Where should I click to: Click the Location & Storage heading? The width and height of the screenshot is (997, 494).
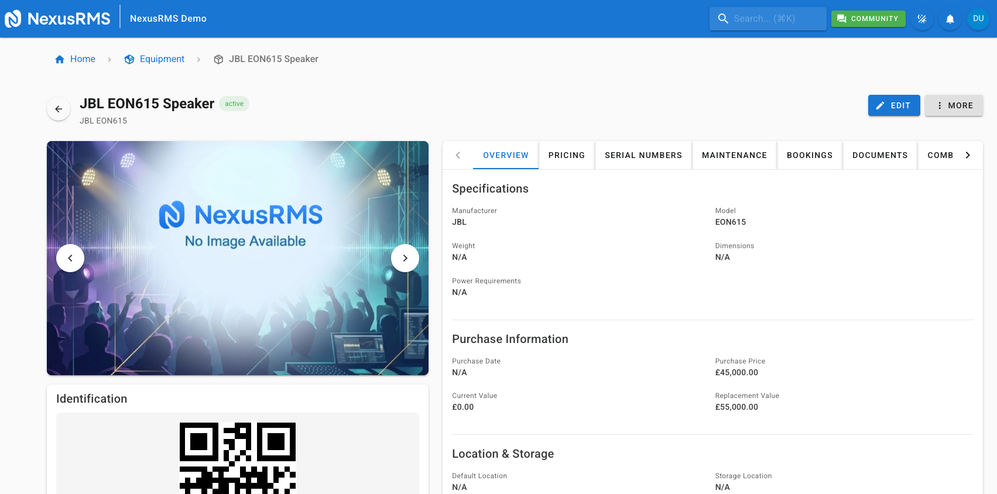pyautogui.click(x=503, y=454)
